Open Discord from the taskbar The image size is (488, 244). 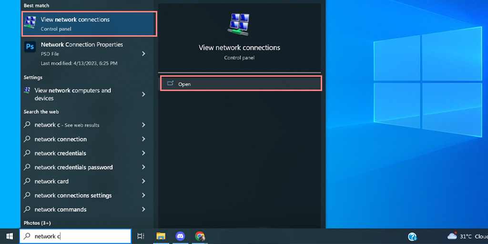coord(180,236)
